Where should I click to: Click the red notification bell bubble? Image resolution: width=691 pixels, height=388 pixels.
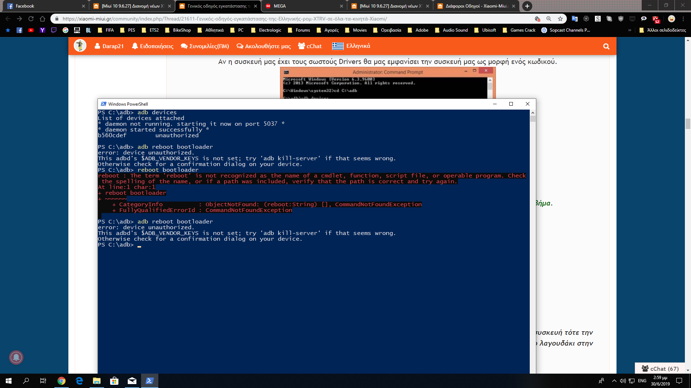point(16,357)
